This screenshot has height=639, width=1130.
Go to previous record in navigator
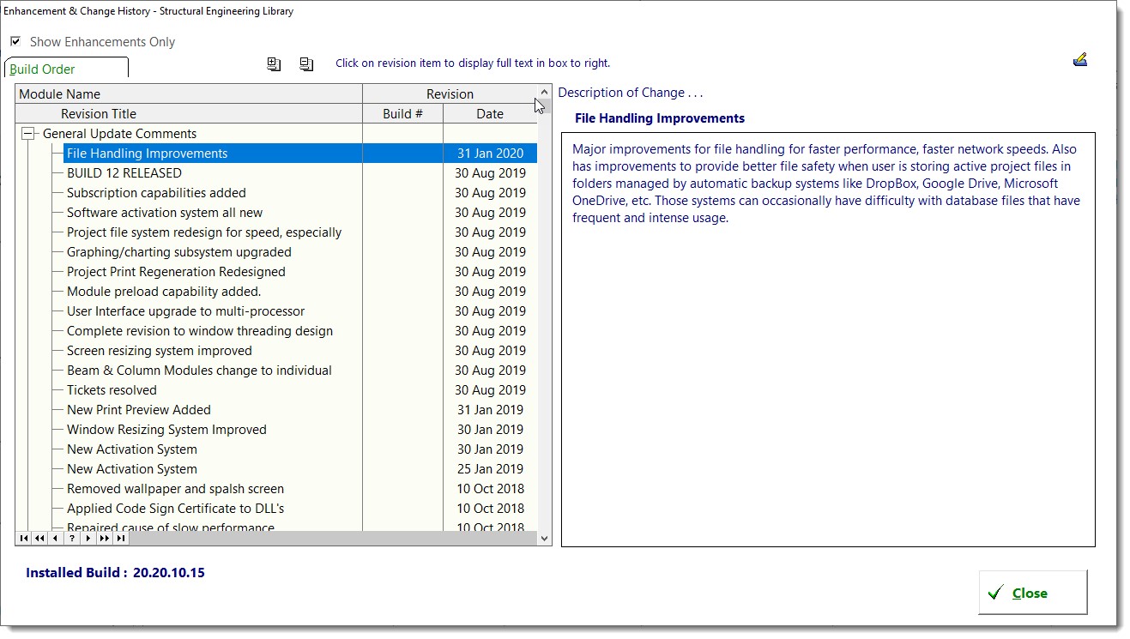point(55,539)
